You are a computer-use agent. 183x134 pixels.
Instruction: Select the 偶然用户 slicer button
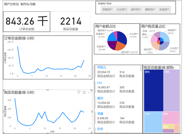point(150,10)
